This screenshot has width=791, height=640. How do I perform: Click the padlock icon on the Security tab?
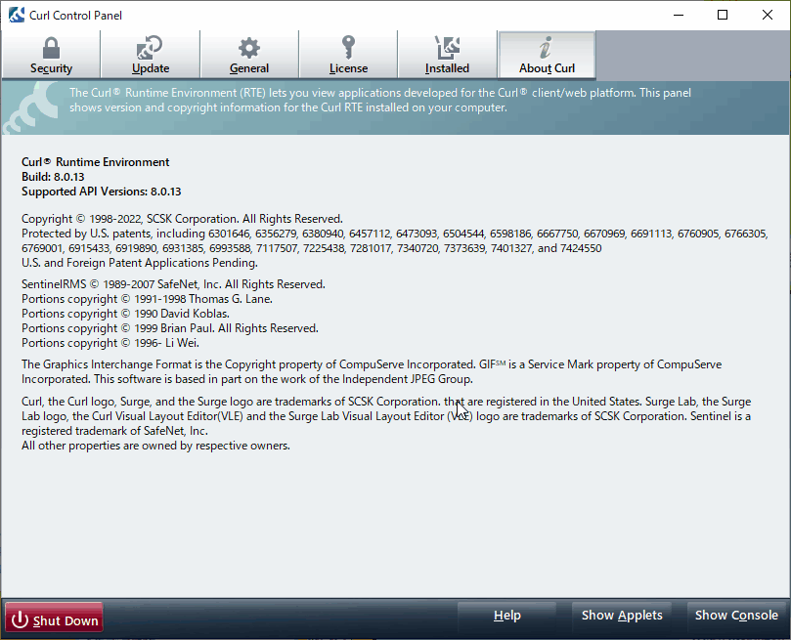click(x=51, y=48)
